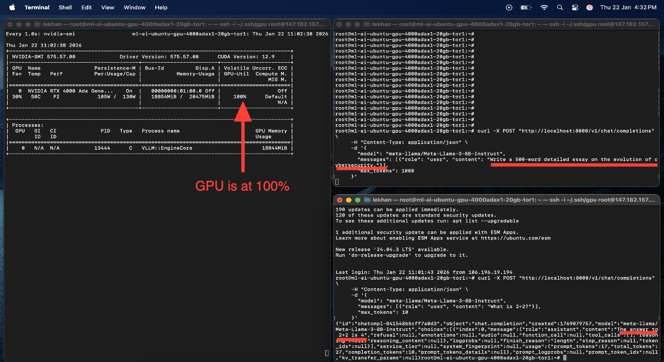664x362 pixels.
Task: Minimize bottom-right terminal with yellow button
Action: tap(348, 199)
